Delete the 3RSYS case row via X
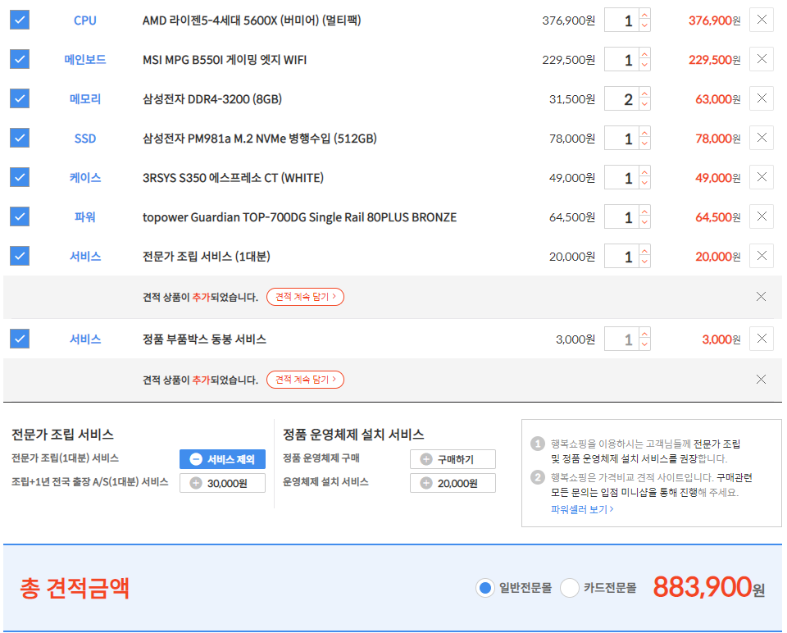The width and height of the screenshot is (787, 633). coord(762,177)
